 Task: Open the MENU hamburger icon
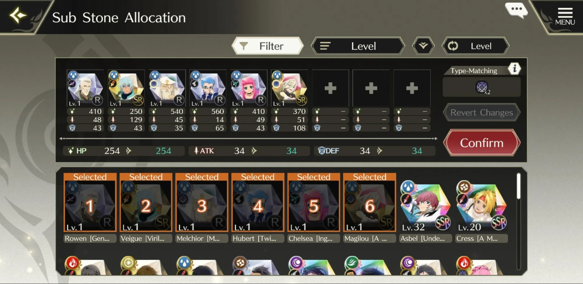(565, 16)
